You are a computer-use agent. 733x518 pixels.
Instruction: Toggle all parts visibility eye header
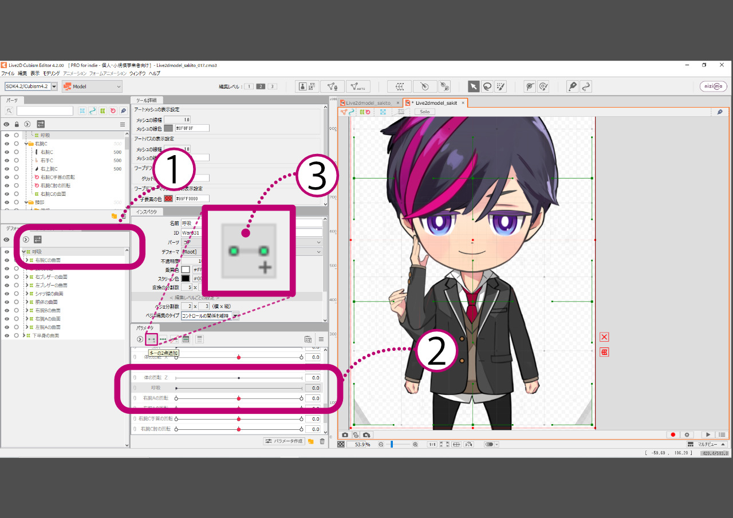coord(6,124)
